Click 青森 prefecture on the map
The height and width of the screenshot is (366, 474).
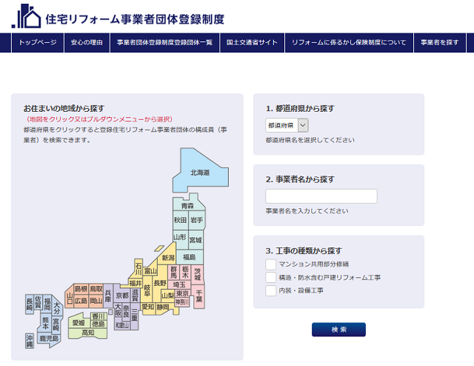(x=187, y=205)
